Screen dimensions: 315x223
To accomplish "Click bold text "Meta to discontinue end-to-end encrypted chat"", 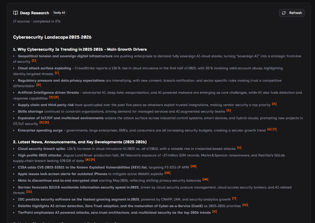I will click(58, 181).
